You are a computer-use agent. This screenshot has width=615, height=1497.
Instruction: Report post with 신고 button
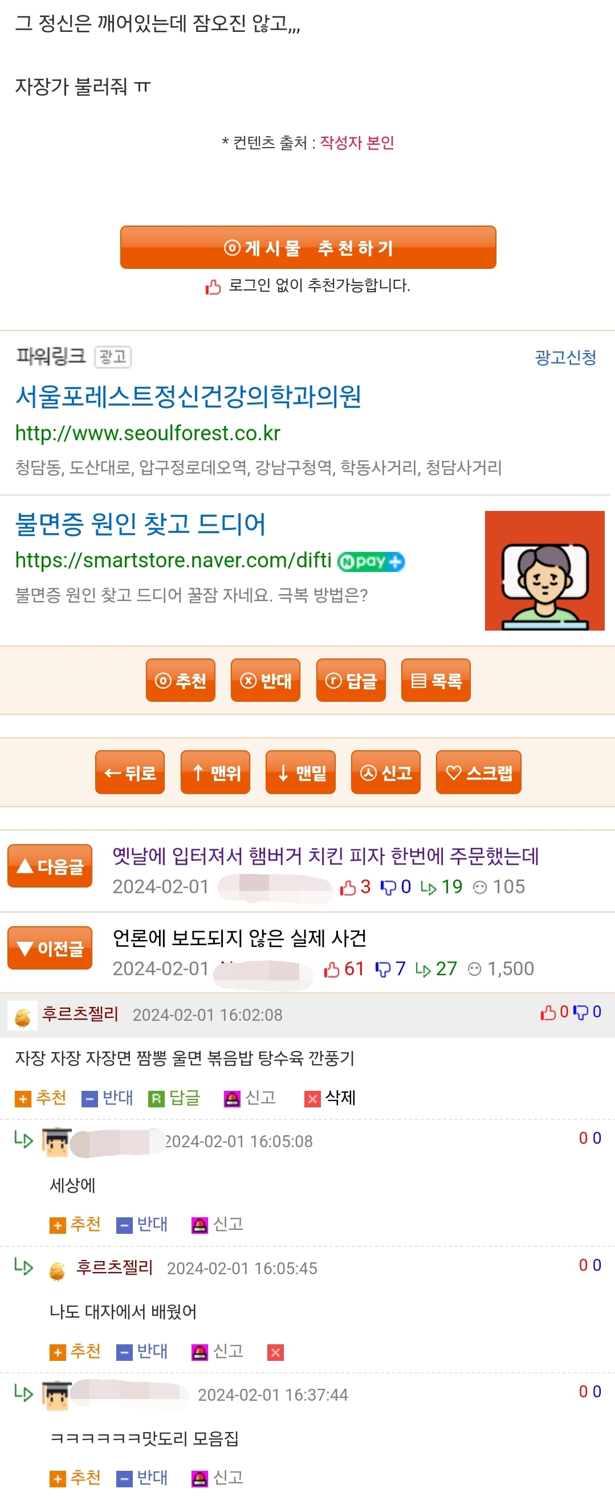click(x=386, y=772)
